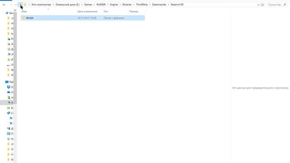
Task: Navigate to Games in the breadcrumb path
Action: 88,5
